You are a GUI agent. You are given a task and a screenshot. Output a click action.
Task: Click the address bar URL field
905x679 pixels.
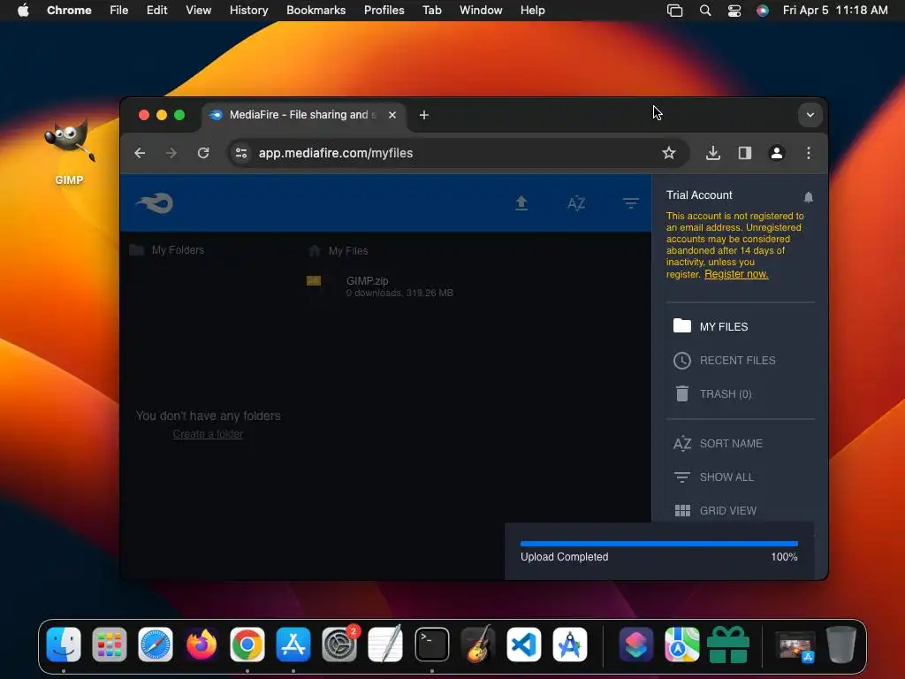pyautogui.click(x=459, y=153)
